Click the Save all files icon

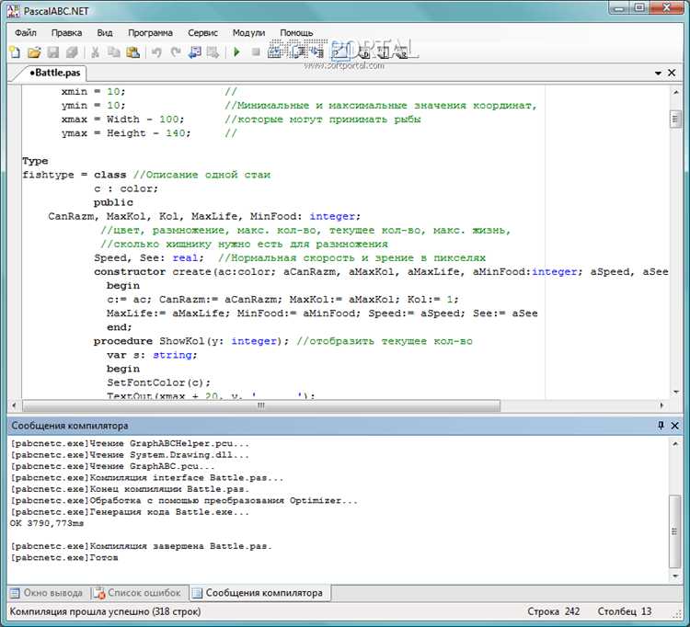pos(72,52)
